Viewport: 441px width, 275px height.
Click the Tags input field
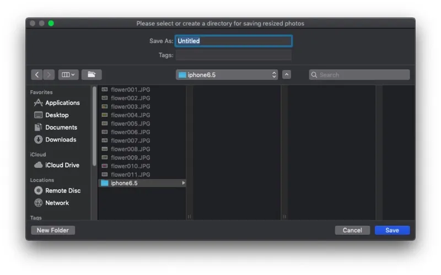(233, 55)
